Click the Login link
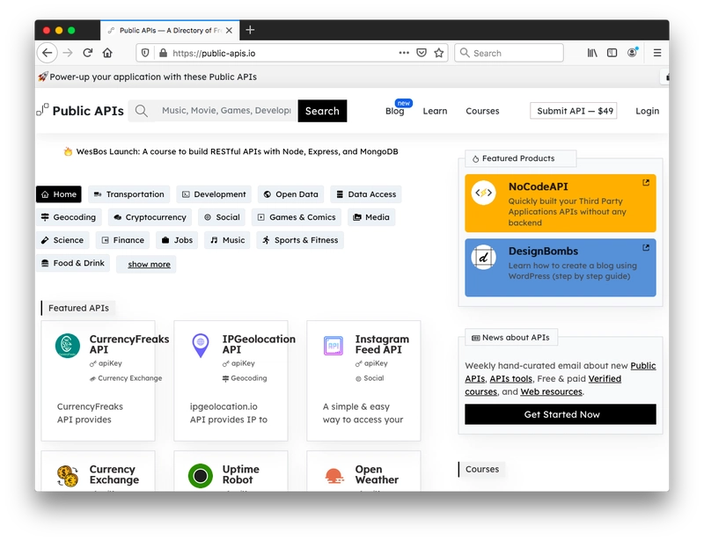Screen dimensions: 704x541 [647, 111]
